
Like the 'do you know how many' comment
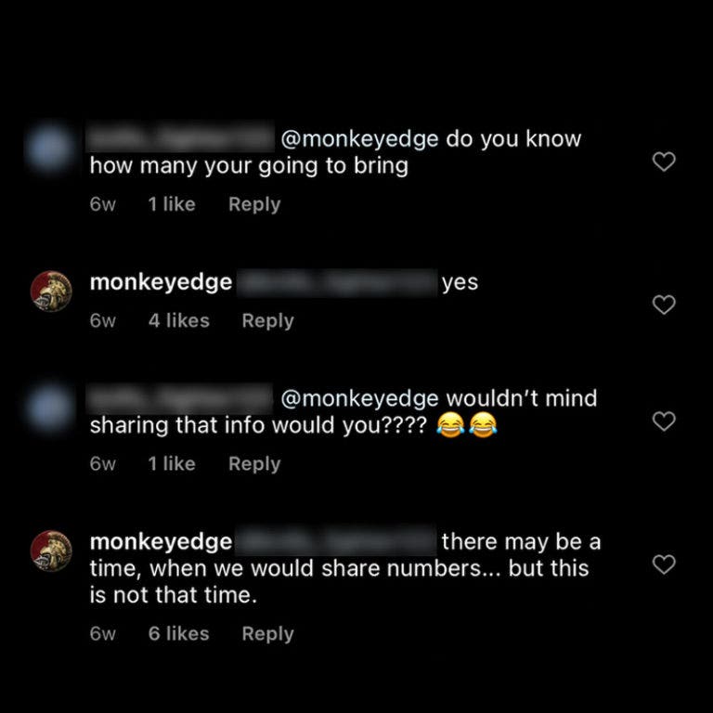[664, 162]
